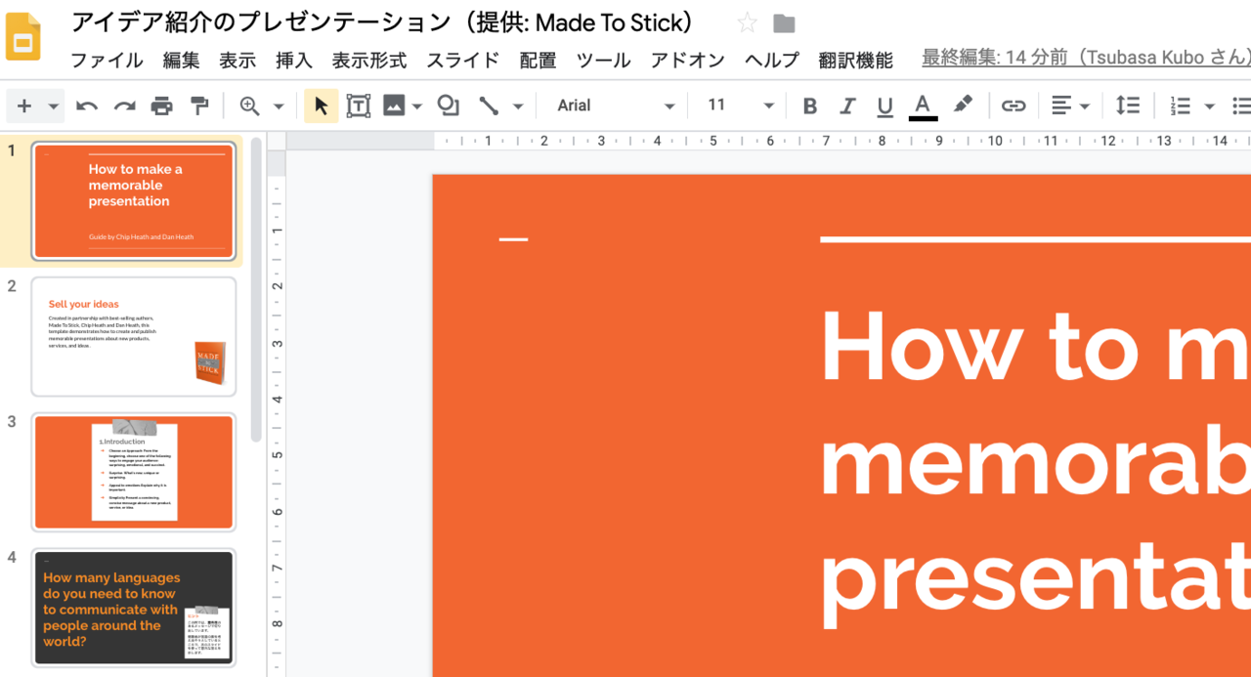This screenshot has width=1251, height=677.
Task: Toggle bold formatting
Action: tap(809, 106)
